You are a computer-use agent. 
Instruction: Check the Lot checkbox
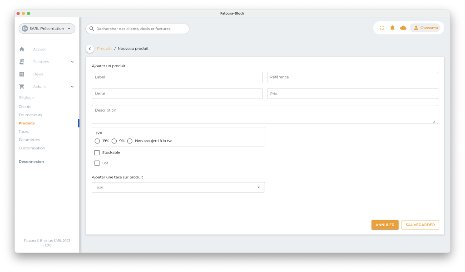tap(97, 163)
